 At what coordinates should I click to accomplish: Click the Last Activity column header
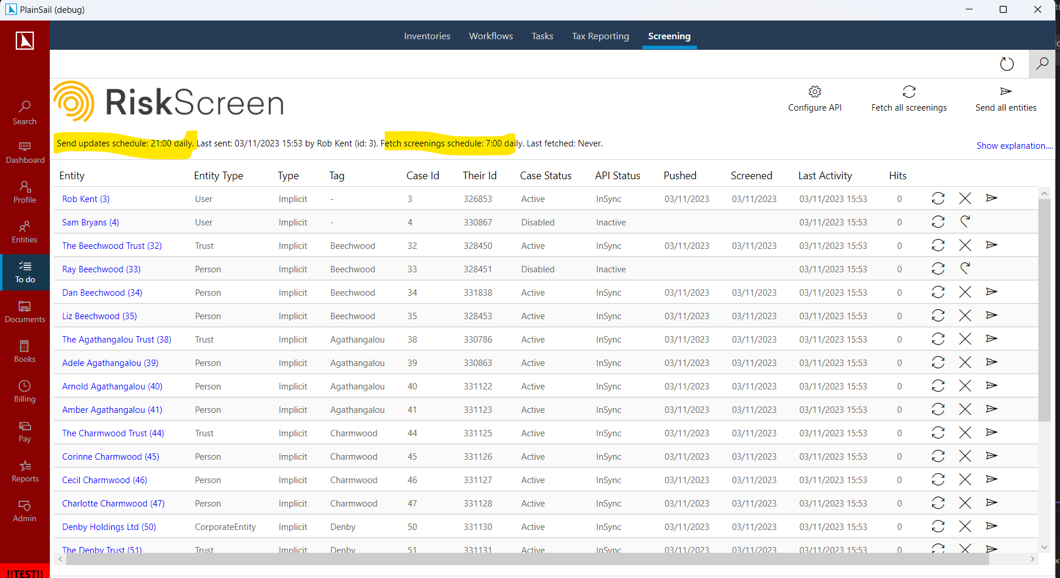click(825, 176)
